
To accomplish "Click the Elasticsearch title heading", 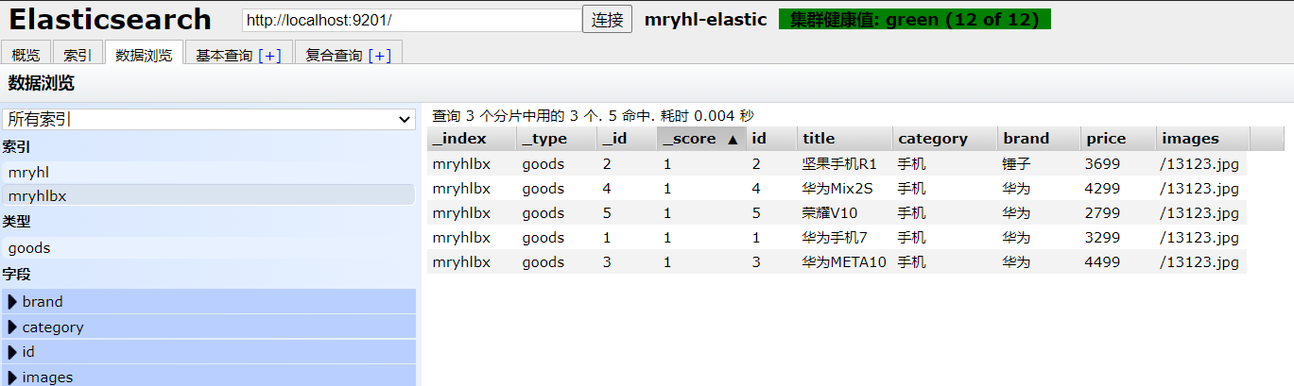I will (x=110, y=19).
